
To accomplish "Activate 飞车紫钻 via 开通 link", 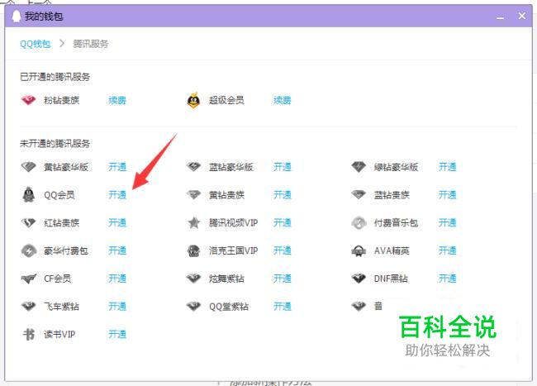I will pyautogui.click(x=117, y=306).
